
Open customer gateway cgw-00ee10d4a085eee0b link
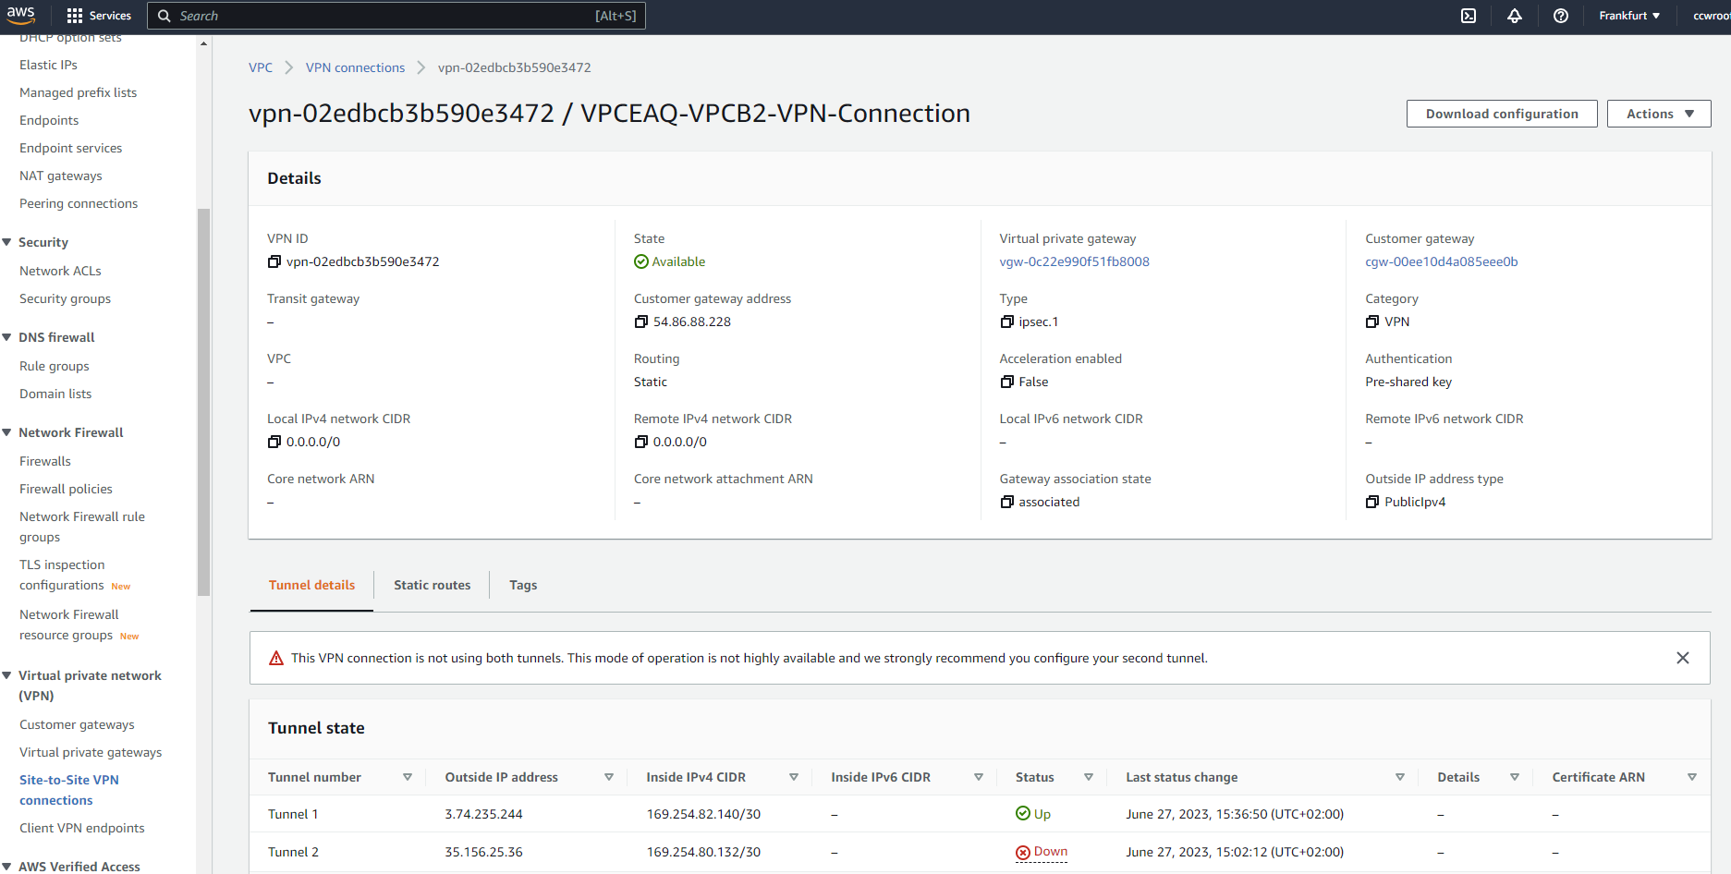1441,261
